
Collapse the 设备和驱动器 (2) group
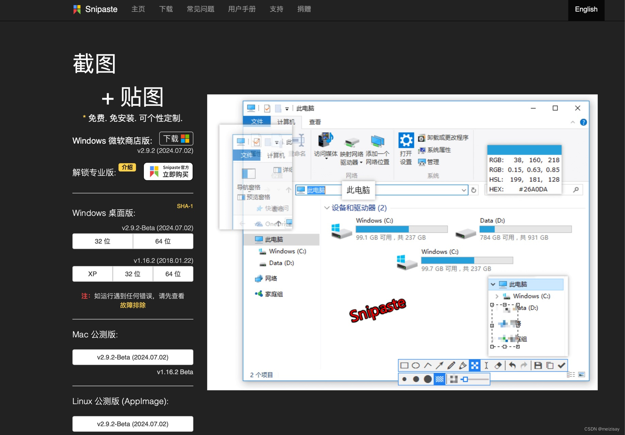(x=327, y=208)
